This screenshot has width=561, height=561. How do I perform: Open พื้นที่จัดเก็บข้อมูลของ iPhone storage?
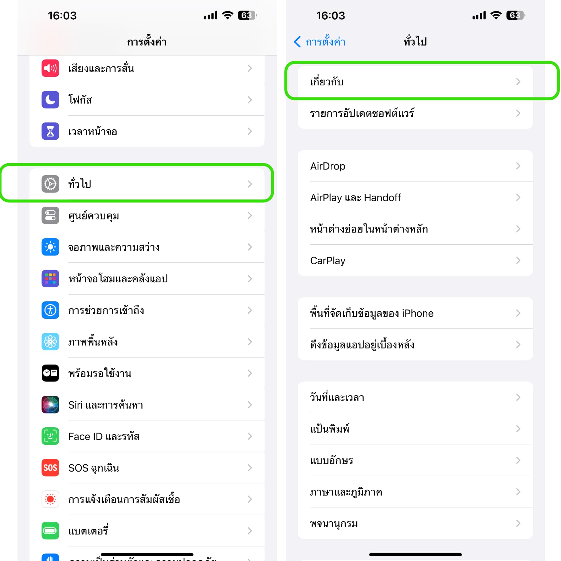coord(415,313)
